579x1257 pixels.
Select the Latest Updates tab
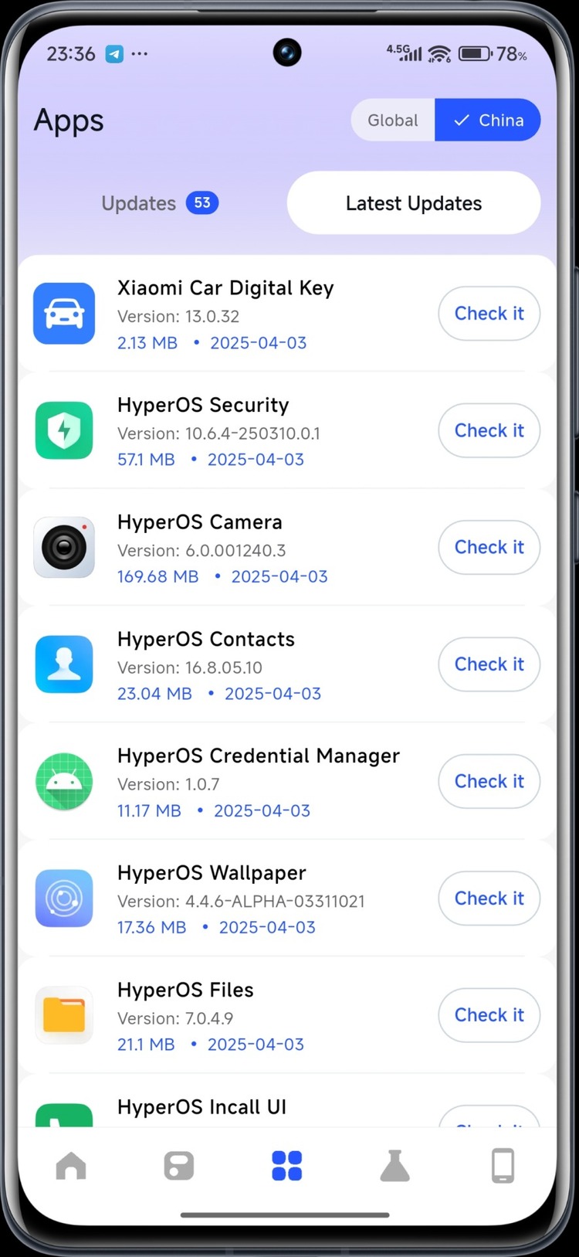(413, 203)
